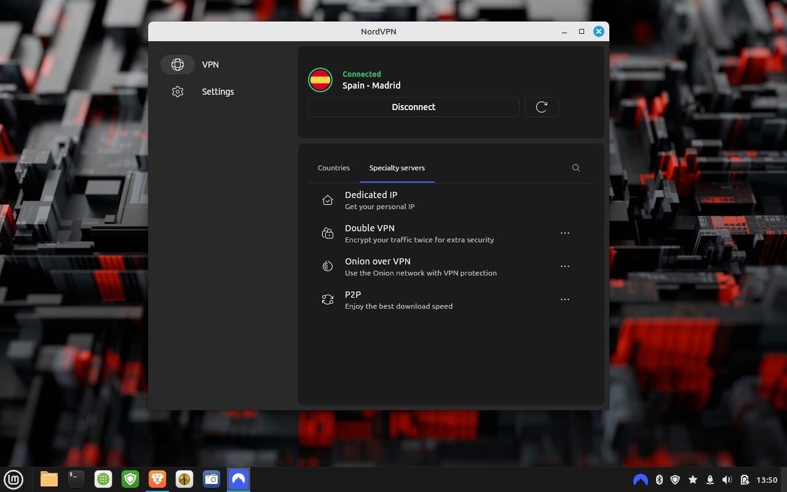Image resolution: width=787 pixels, height=492 pixels.
Task: Open the green grid app in taskbar
Action: click(x=103, y=479)
